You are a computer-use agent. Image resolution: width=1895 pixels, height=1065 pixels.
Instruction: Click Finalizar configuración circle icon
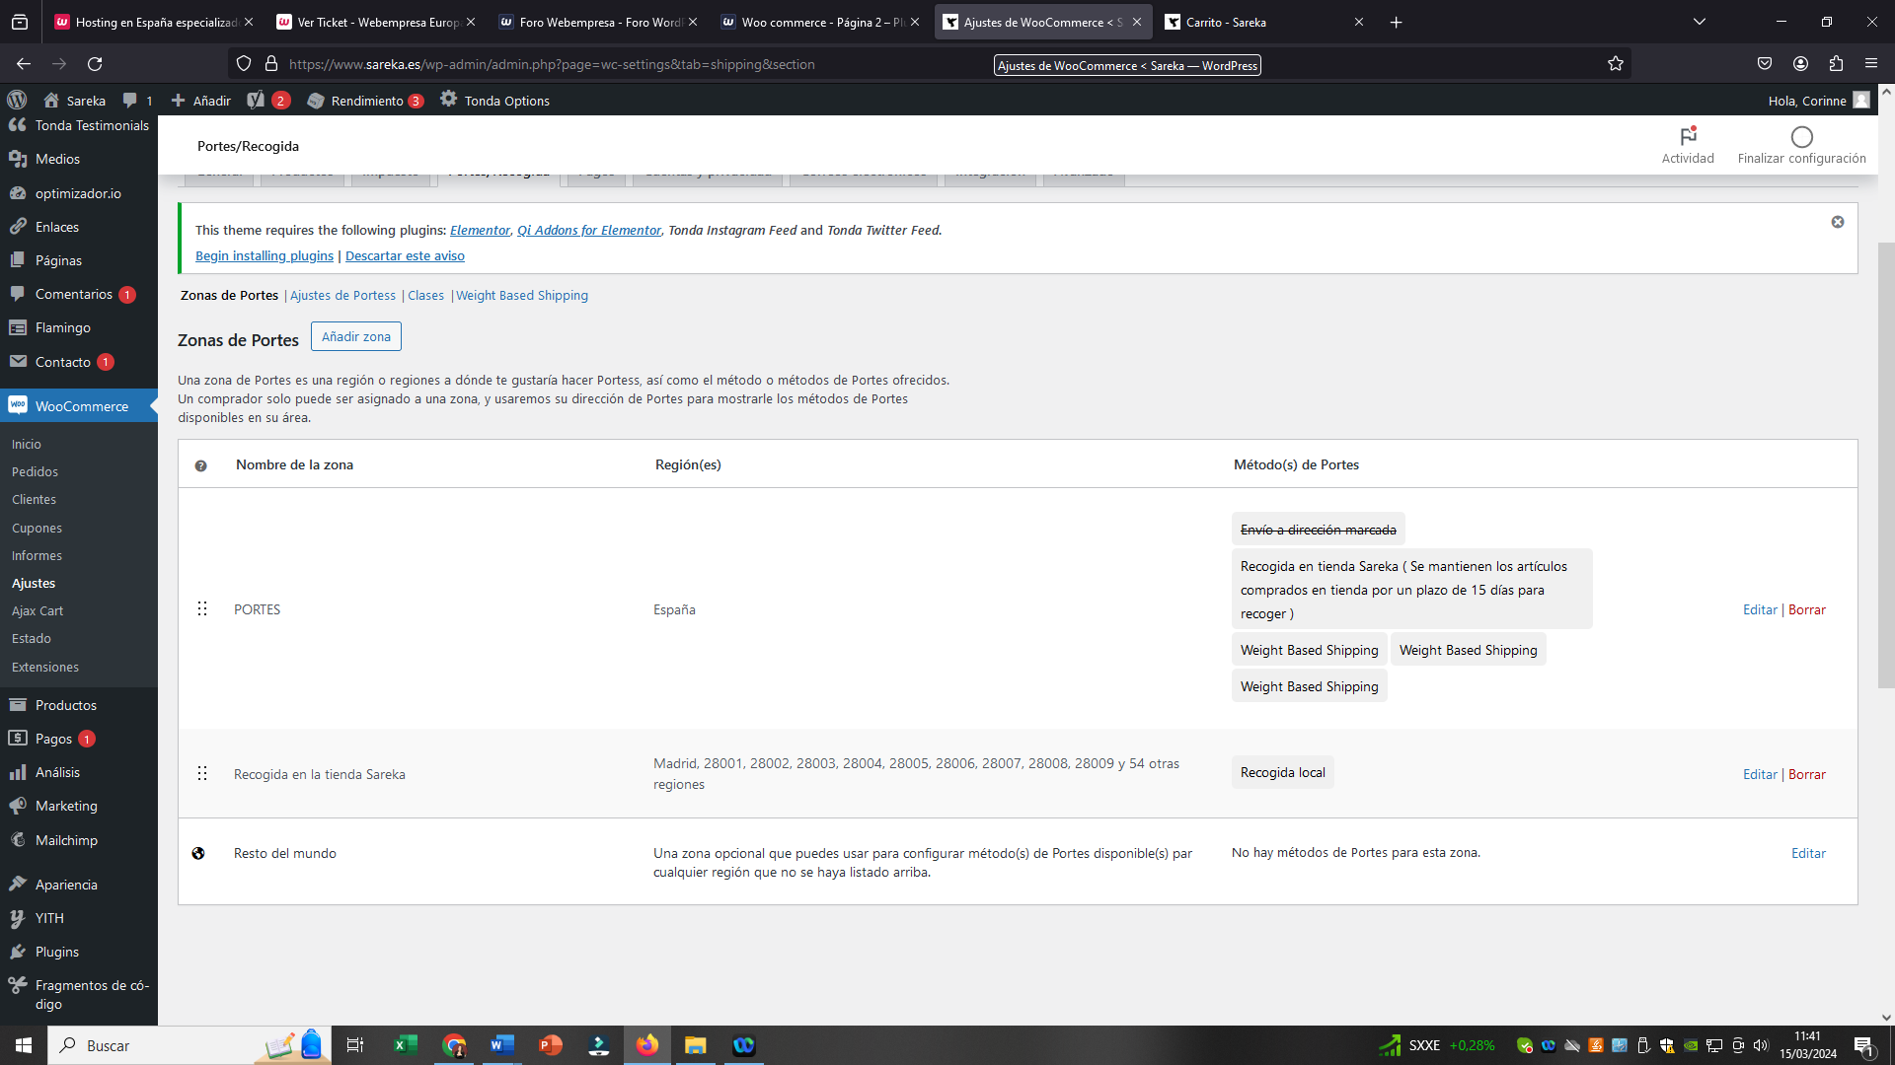tap(1802, 137)
